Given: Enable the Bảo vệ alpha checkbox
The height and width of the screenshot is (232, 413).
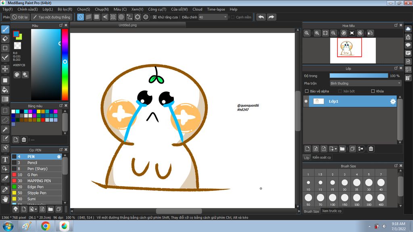Looking at the screenshot, I should tap(307, 91).
